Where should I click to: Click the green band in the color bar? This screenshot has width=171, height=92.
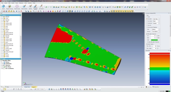click(160, 69)
